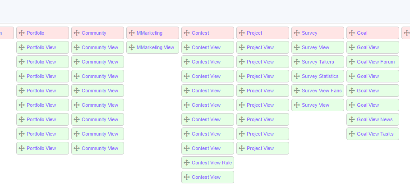Click the Portfolio header label
Screen dimensions: 410x191
[x=35, y=33]
